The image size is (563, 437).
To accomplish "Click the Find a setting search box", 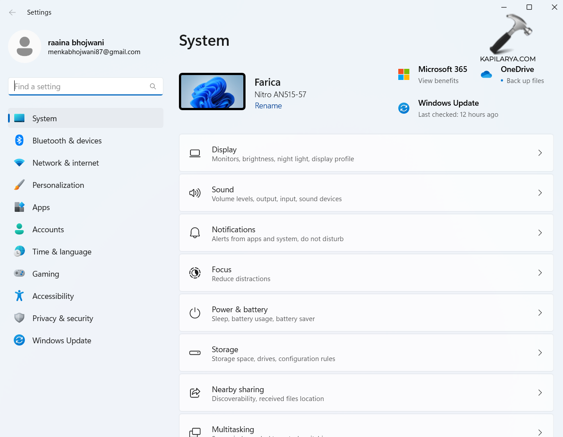I will (80, 87).
